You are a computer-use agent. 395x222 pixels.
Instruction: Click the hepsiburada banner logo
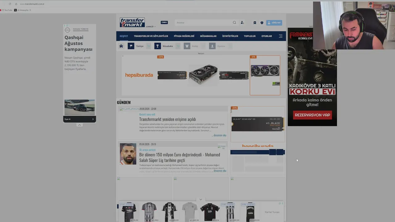coord(139,75)
